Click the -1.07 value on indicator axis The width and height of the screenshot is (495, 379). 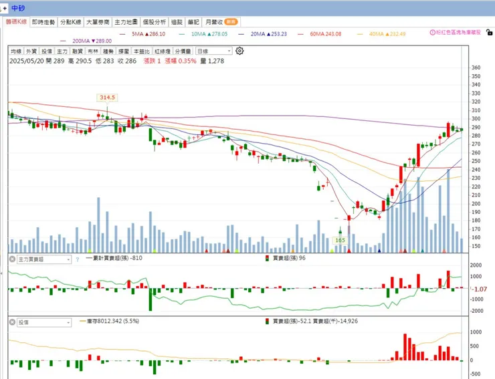480,289
